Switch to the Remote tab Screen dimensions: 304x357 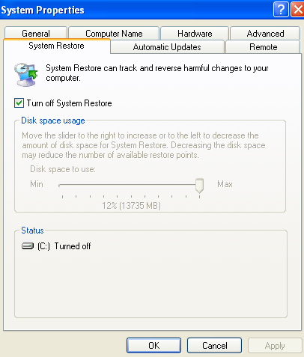(263, 47)
